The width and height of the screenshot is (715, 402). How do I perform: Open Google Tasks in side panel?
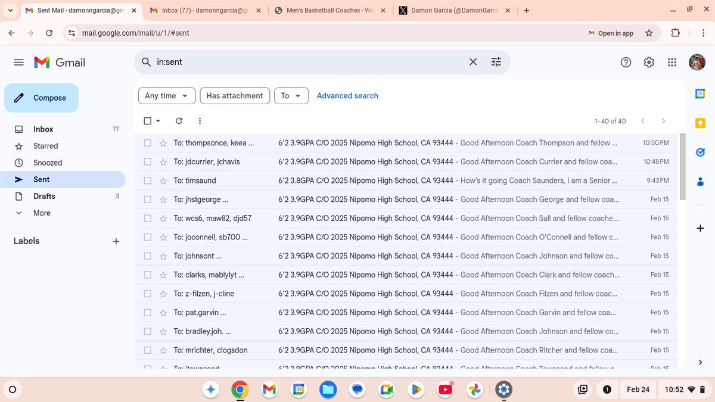click(700, 152)
